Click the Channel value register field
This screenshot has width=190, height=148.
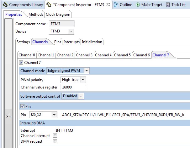point(73,87)
